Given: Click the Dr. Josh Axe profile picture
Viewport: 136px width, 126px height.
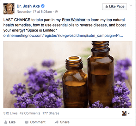Looking at the screenshot, I should pos(9,9).
